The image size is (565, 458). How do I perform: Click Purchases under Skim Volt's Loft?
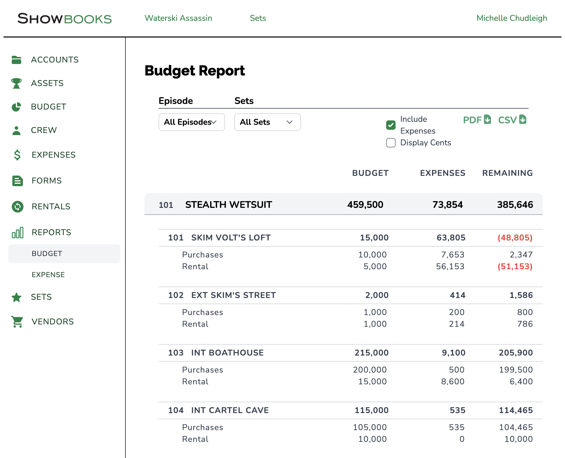[x=203, y=255]
